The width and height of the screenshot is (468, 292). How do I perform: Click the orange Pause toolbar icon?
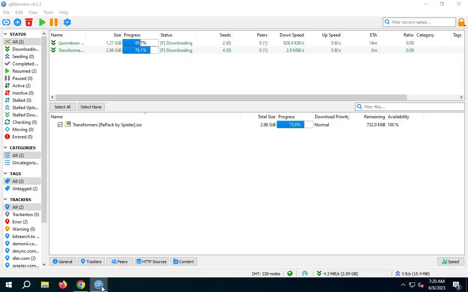tap(54, 22)
